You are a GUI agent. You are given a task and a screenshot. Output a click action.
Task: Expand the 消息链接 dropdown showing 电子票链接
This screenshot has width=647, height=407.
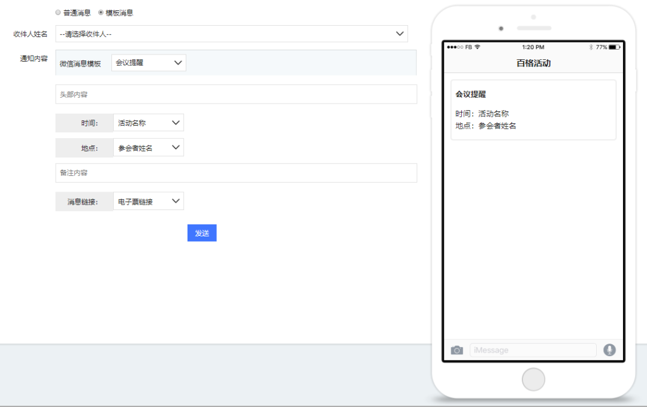click(148, 201)
